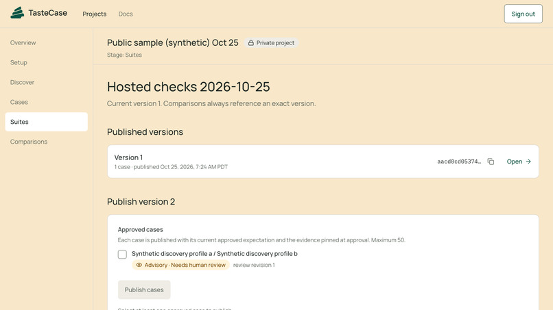Open the Projects nav item

(x=95, y=14)
